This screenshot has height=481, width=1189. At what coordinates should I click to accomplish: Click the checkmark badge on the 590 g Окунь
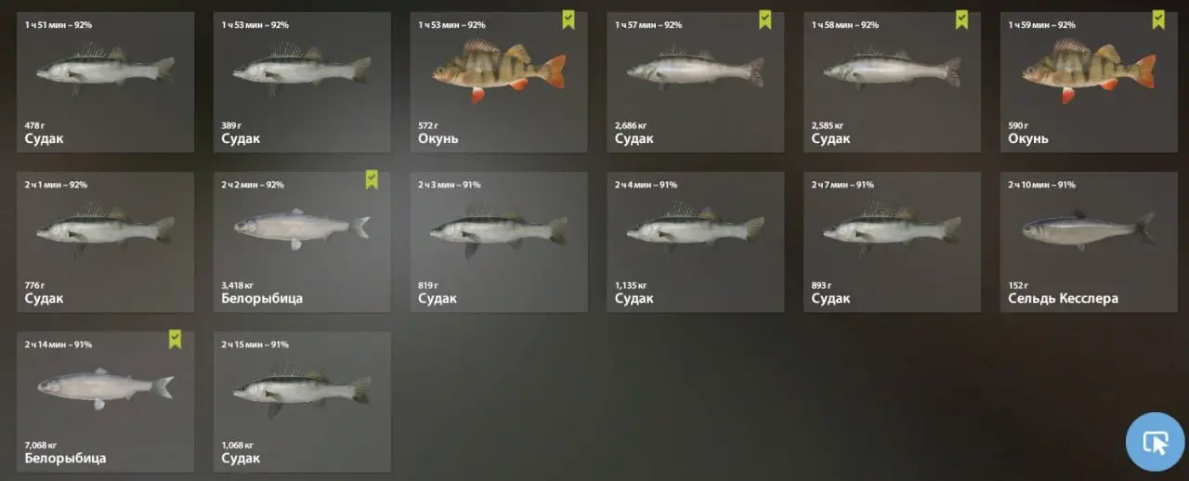(x=1158, y=20)
